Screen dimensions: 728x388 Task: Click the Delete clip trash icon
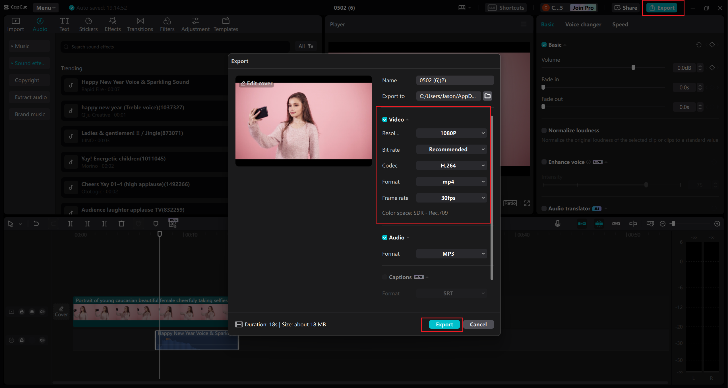122,224
